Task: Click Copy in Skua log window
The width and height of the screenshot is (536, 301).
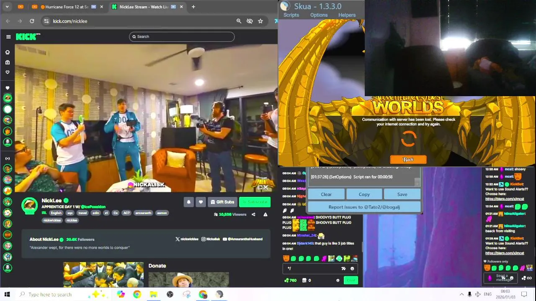Action: 364,194
